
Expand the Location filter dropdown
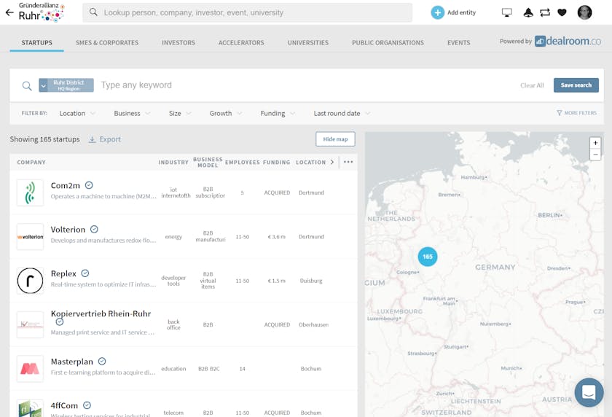tap(77, 114)
